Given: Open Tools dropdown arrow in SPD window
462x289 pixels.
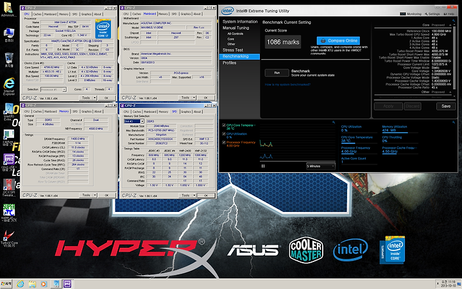Looking at the screenshot, I should [194, 195].
